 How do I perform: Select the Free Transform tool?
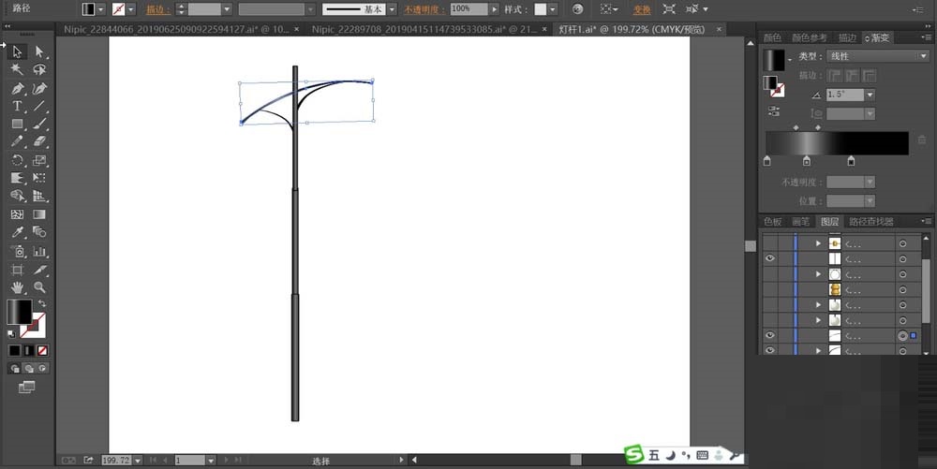click(39, 178)
